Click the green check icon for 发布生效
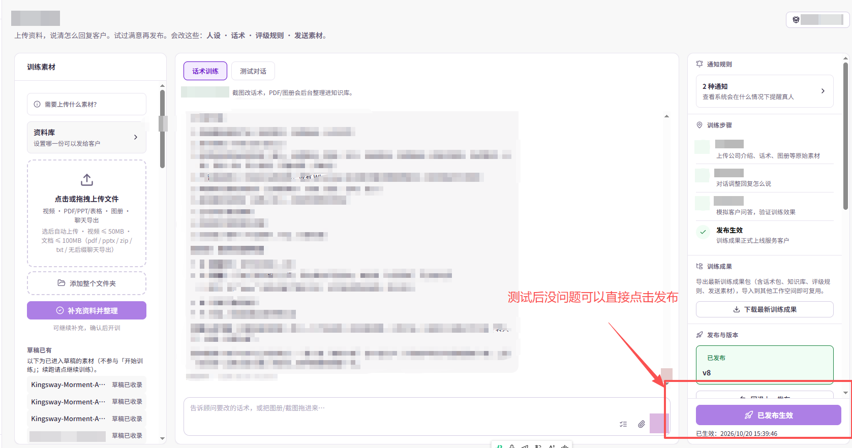The width and height of the screenshot is (852, 448). click(x=703, y=232)
